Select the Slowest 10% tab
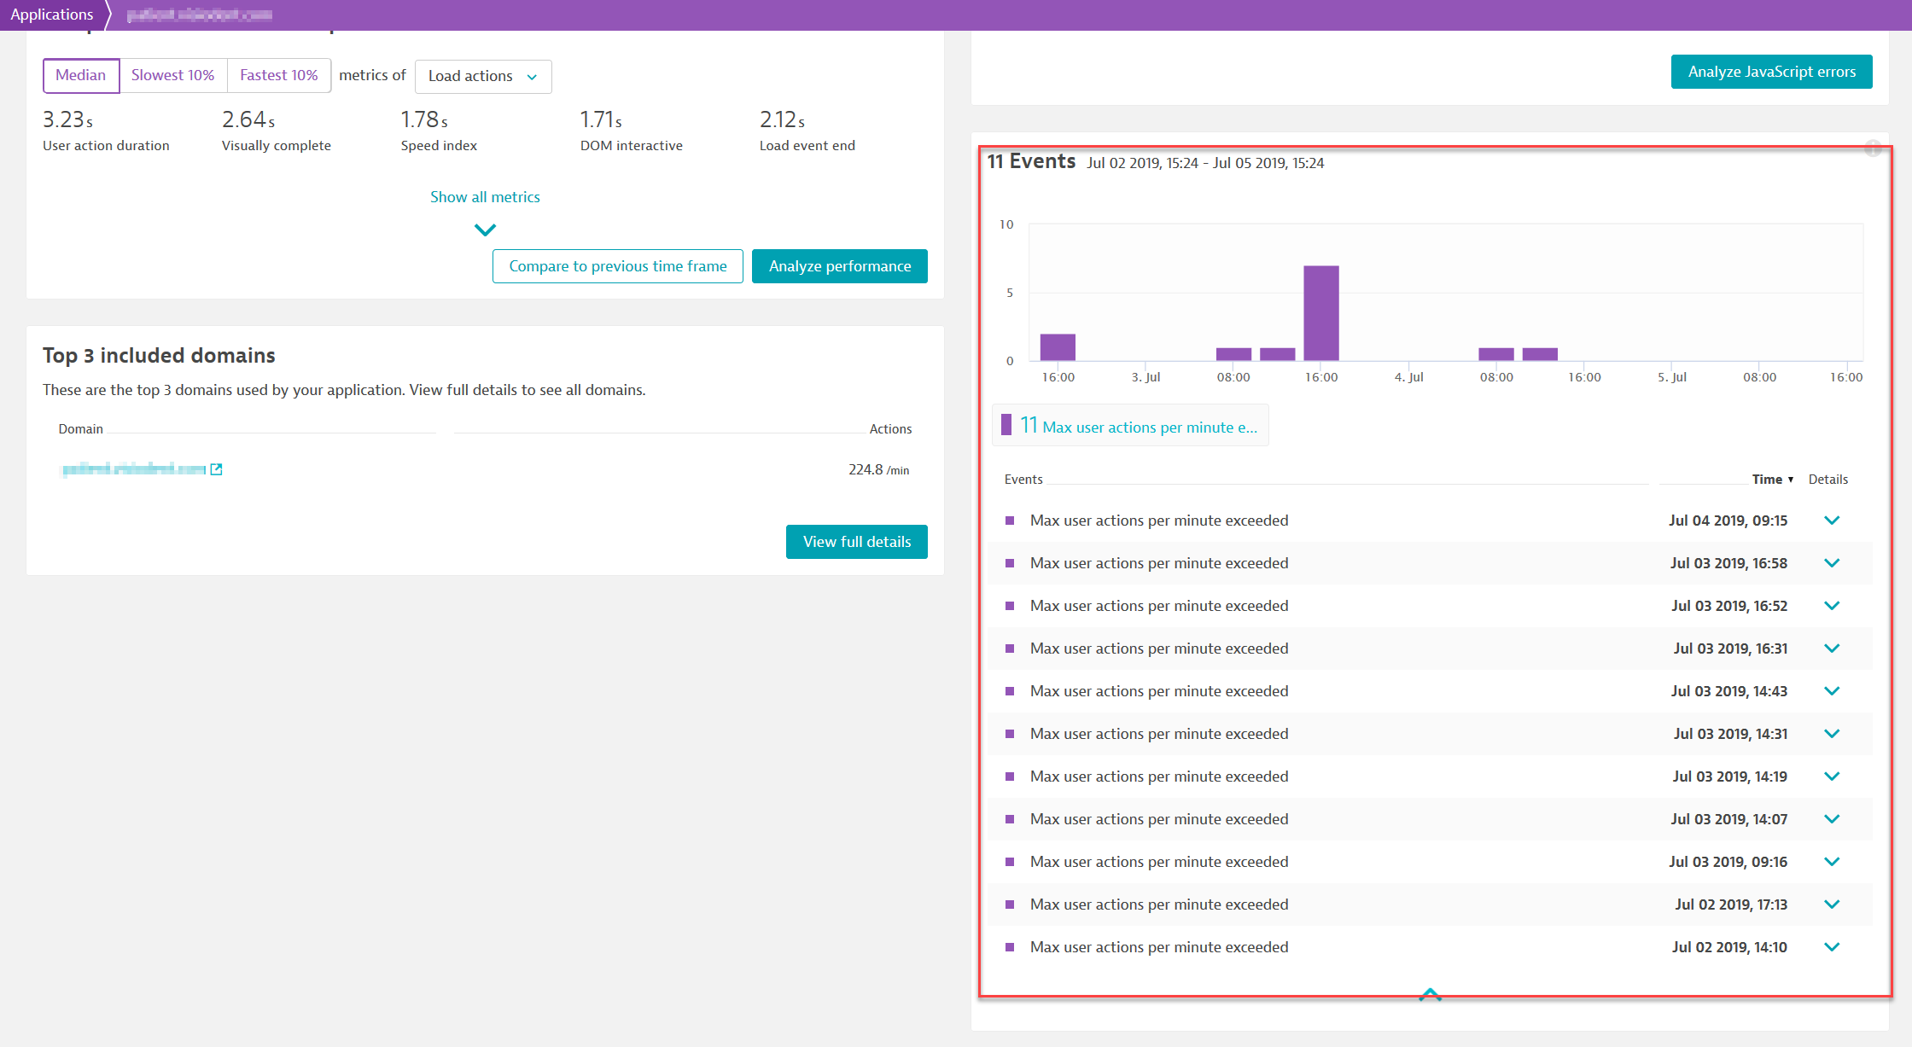1912x1047 pixels. 173,75
